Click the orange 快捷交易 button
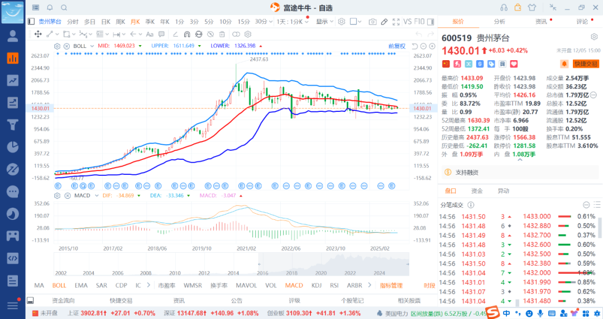The image size is (603, 319). click(586, 64)
